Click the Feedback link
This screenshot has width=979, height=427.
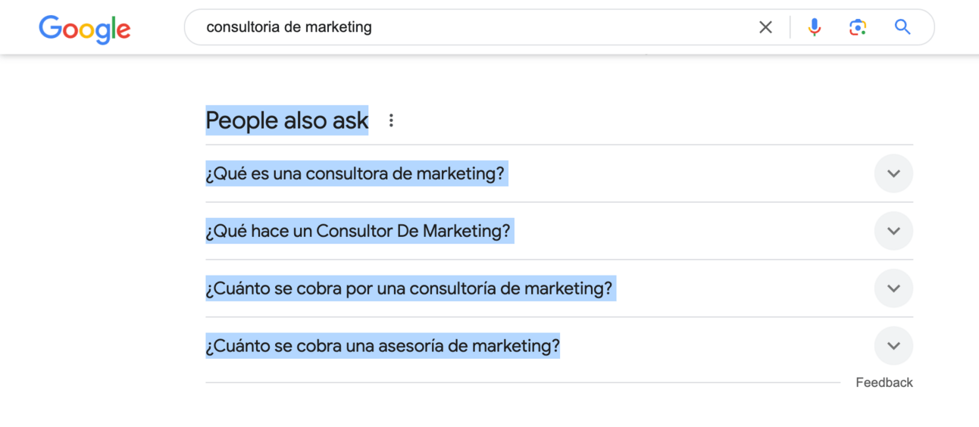884,382
